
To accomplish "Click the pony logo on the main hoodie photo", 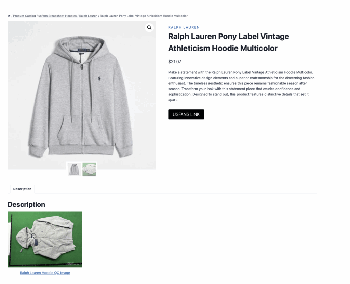I will [99, 78].
